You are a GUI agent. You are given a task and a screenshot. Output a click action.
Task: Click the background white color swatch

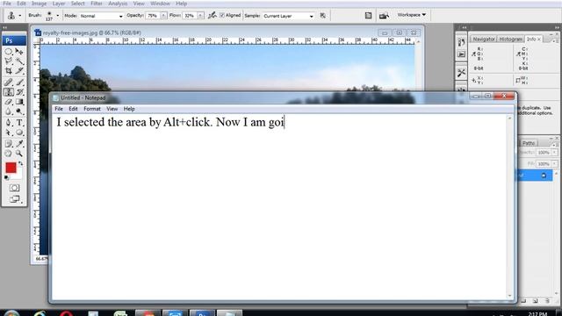point(18,175)
